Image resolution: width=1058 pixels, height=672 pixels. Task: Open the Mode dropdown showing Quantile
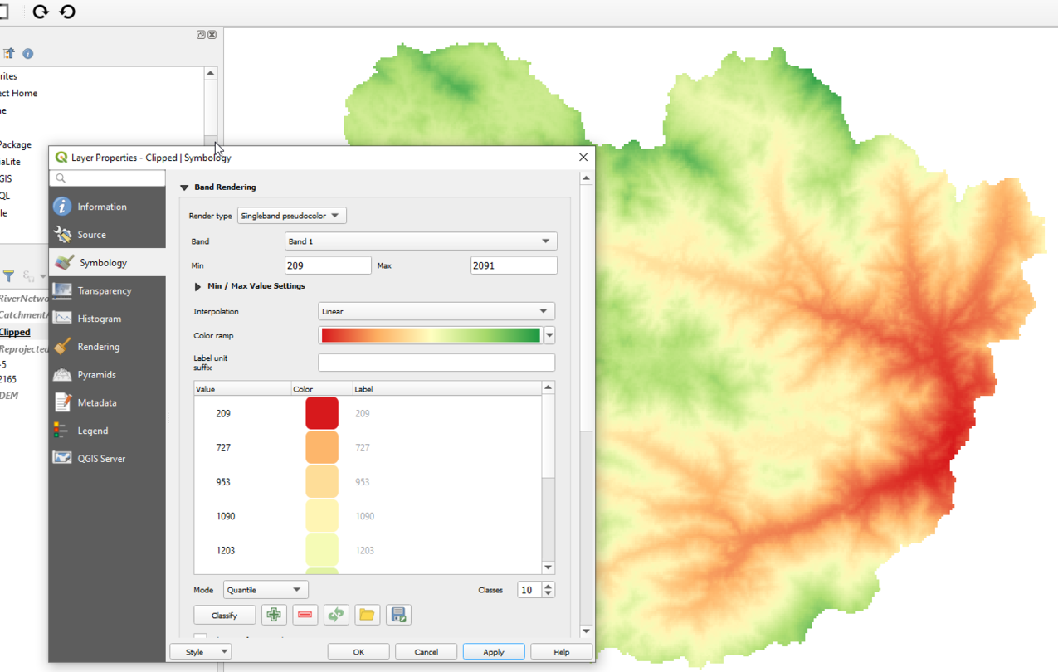[266, 590]
